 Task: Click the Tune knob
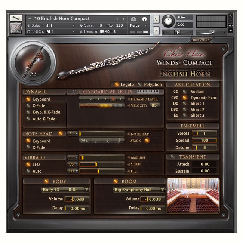168,21
